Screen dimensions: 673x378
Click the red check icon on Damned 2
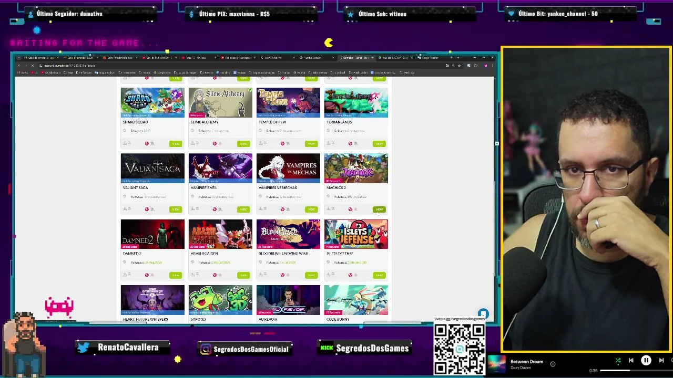(x=147, y=275)
